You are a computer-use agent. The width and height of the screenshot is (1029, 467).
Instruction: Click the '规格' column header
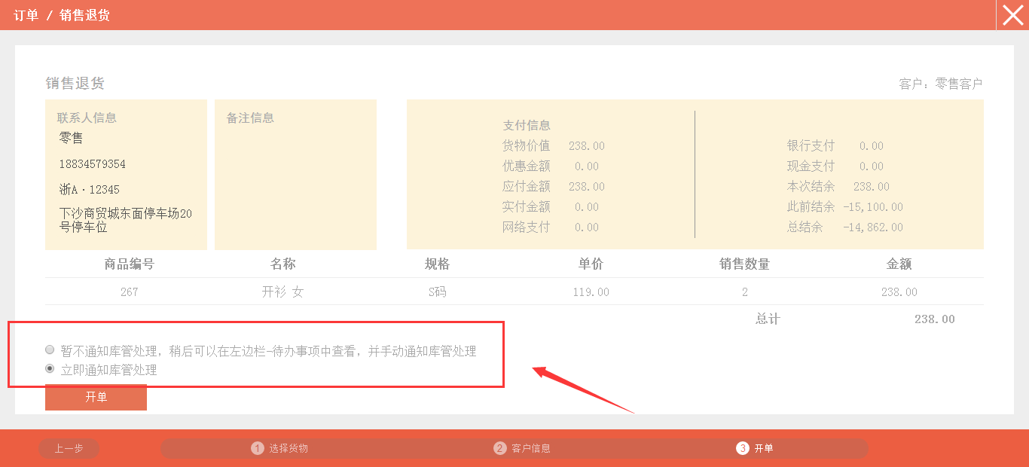437,264
